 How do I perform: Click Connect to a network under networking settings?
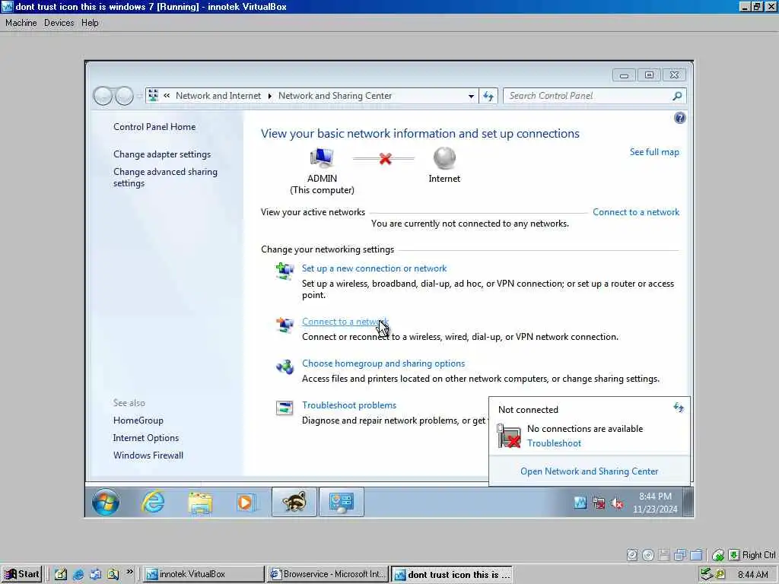[345, 322]
